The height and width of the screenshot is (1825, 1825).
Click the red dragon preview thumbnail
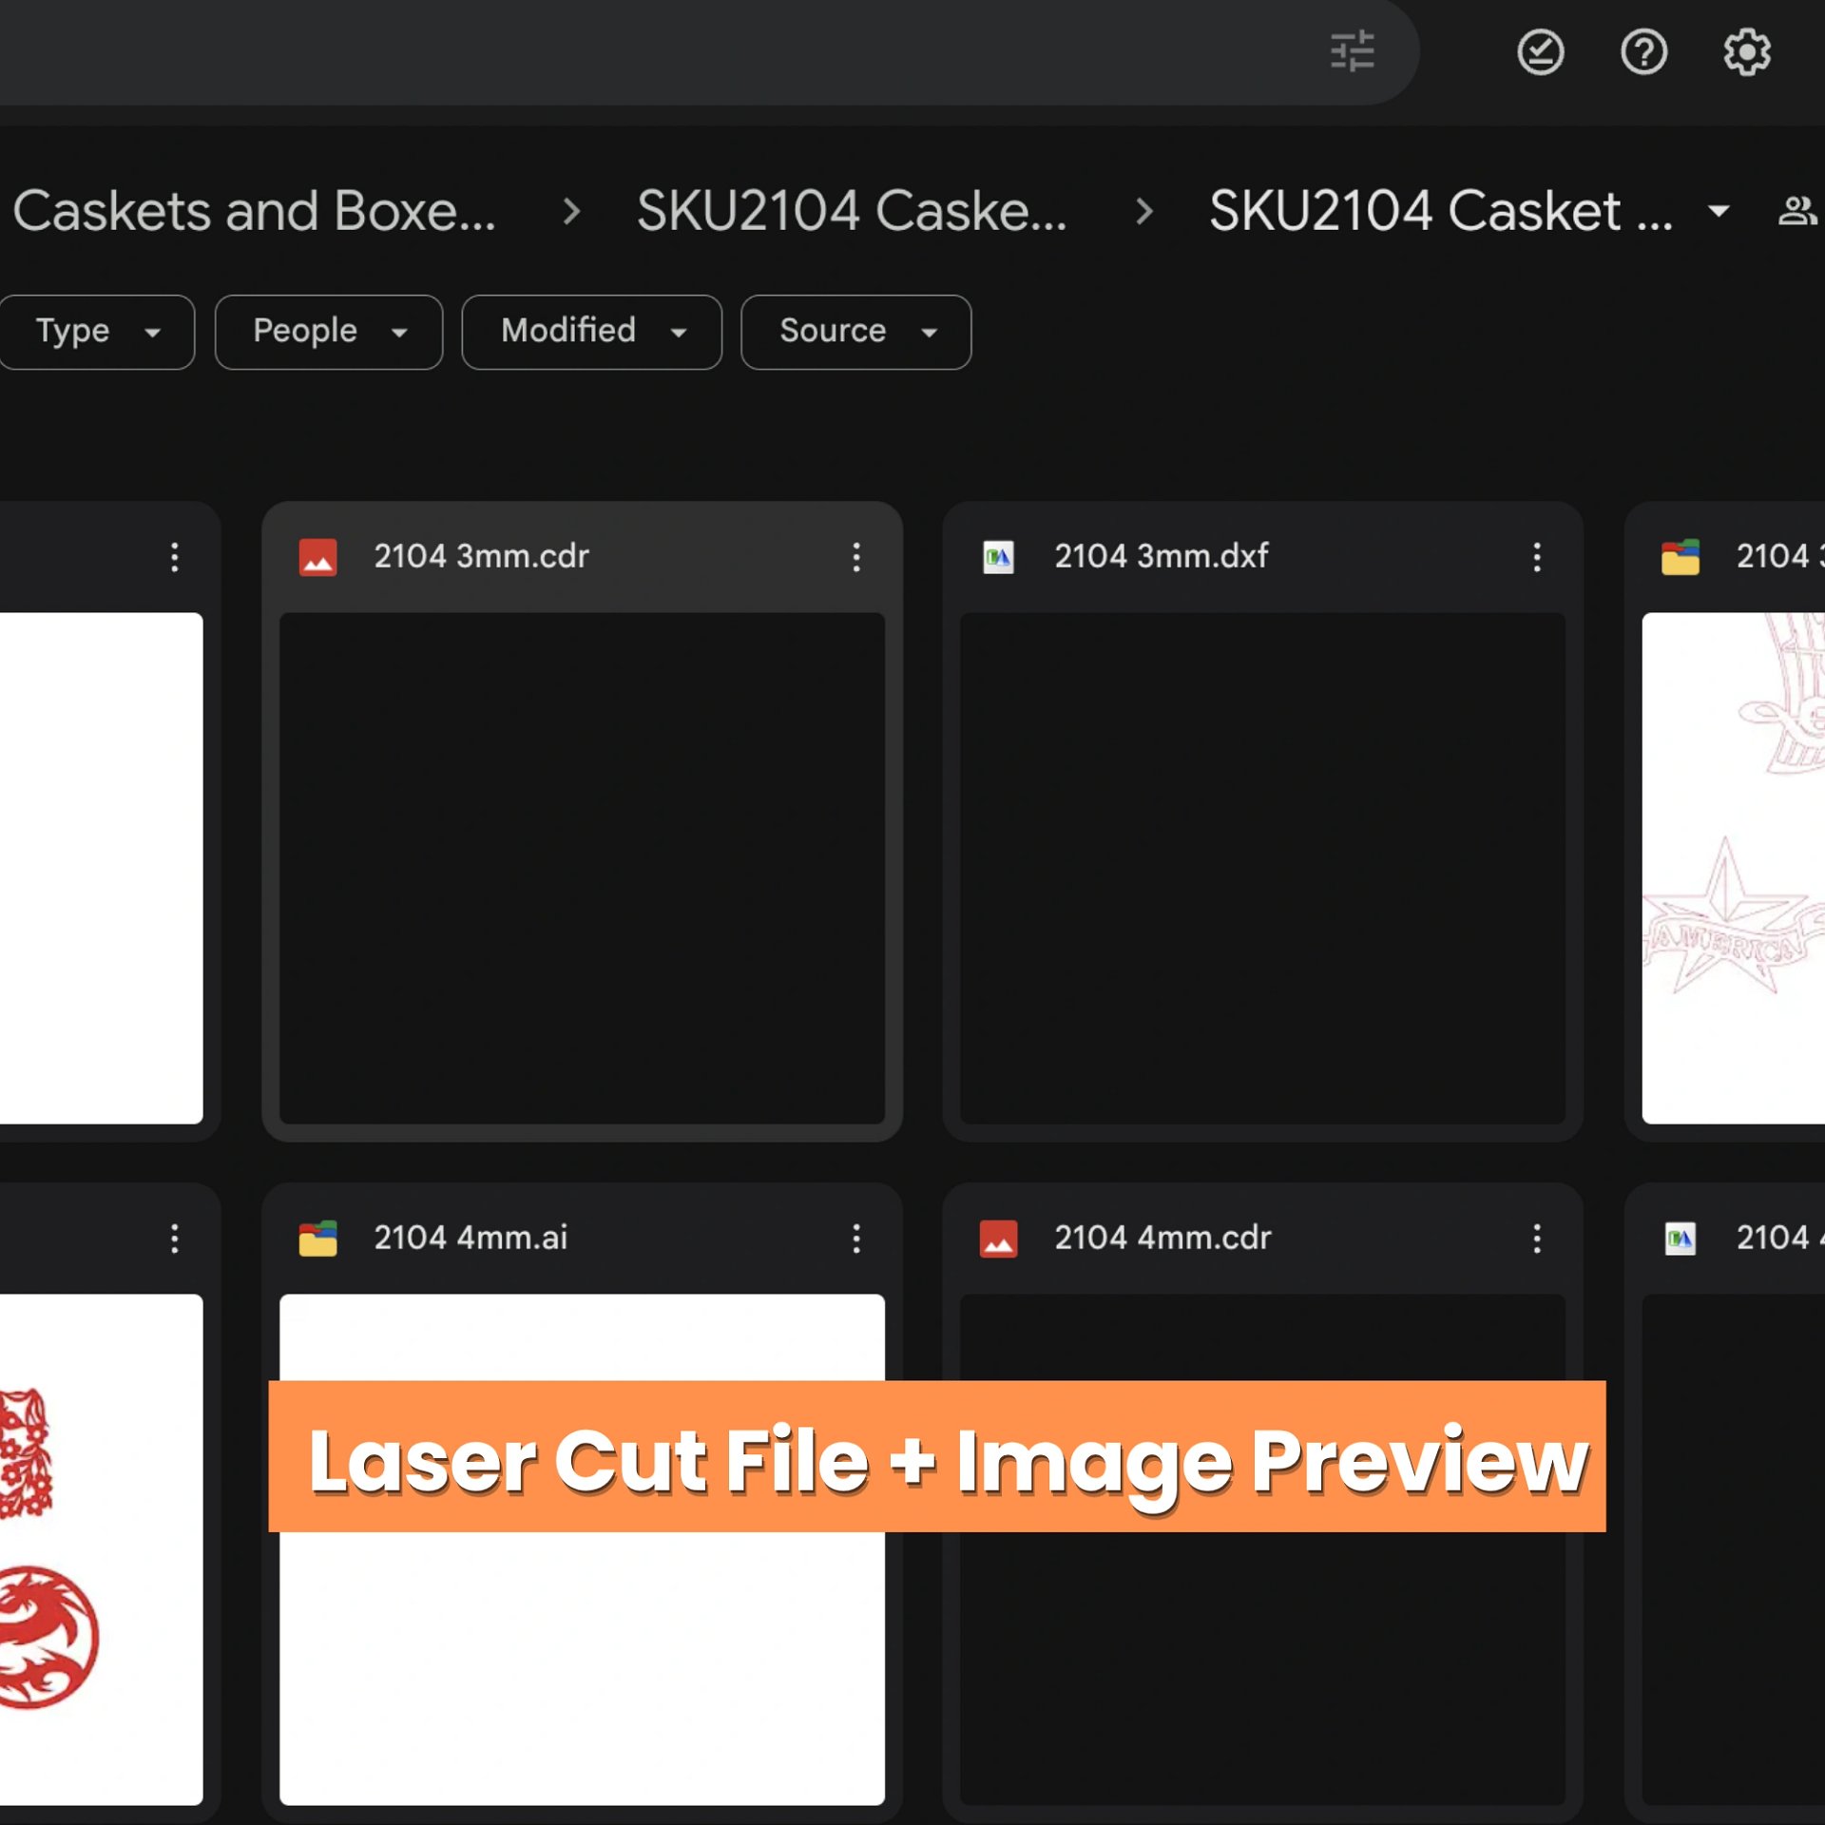click(101, 1549)
